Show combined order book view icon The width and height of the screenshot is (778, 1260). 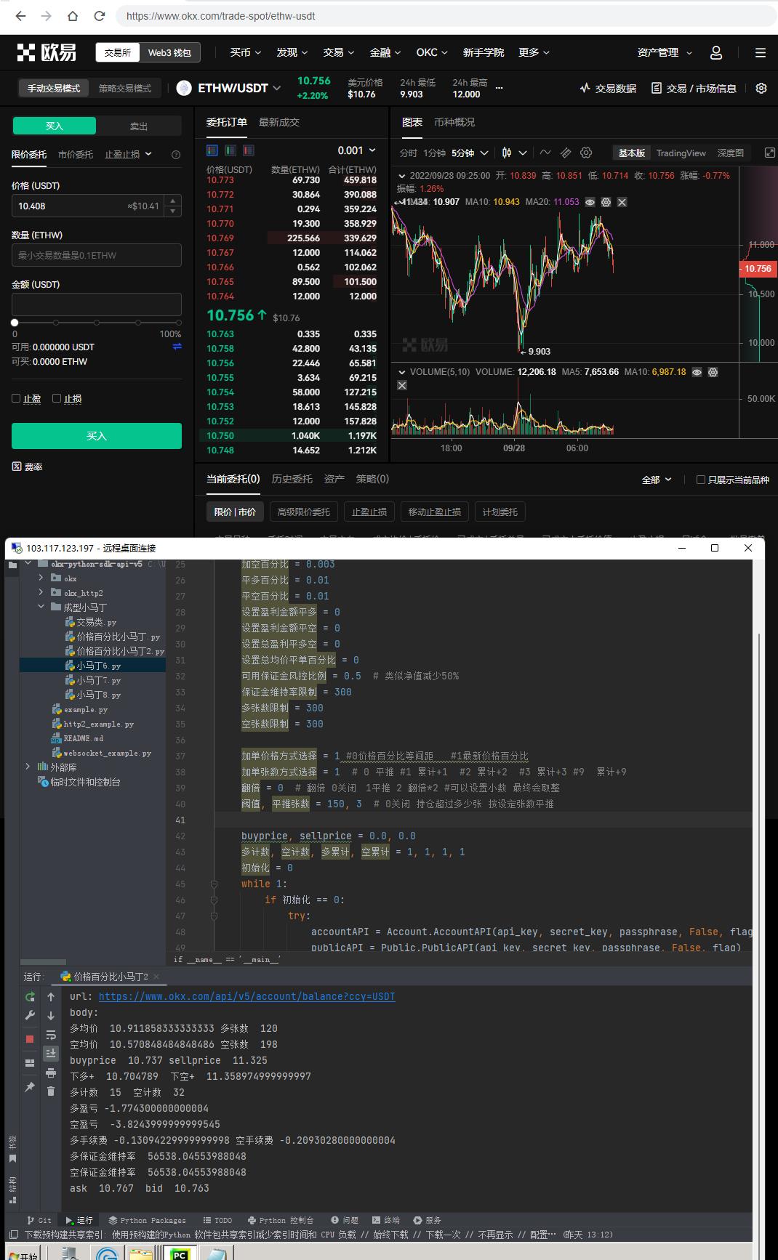(x=212, y=150)
